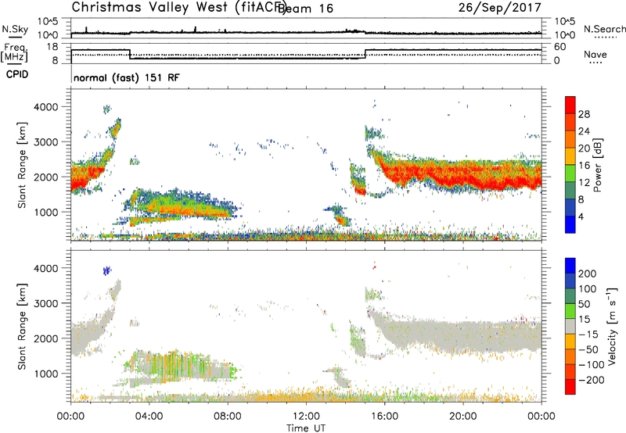Click the 'Beam 16' label
This screenshot has width=626, height=433.
coord(305,9)
